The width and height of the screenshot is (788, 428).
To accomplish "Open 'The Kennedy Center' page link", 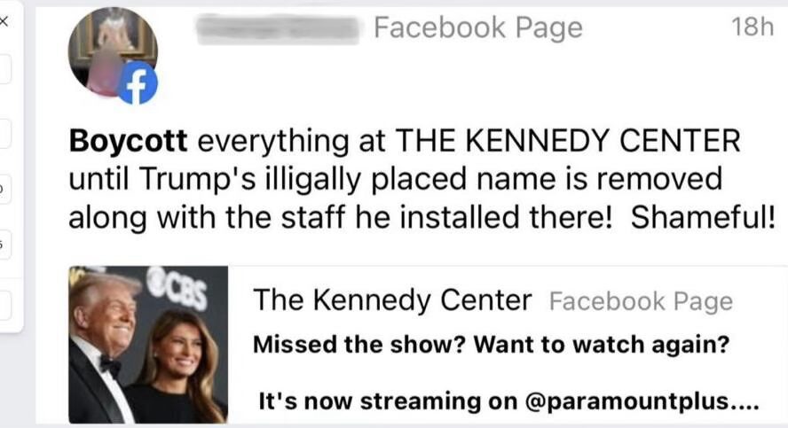I will click(x=392, y=300).
